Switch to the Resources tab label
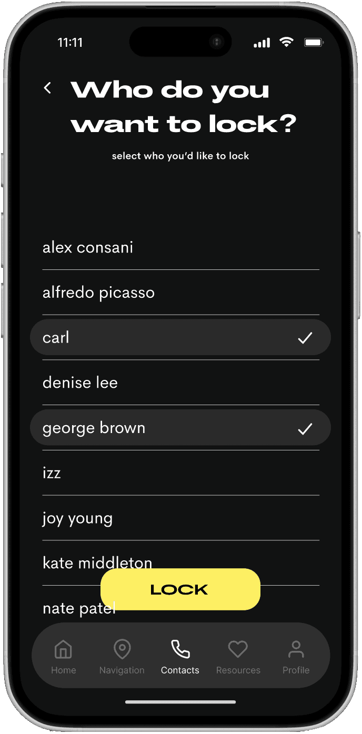The width and height of the screenshot is (362, 734). (x=238, y=670)
